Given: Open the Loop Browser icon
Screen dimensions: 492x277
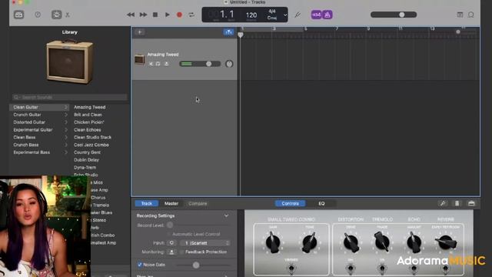Looking at the screenshot, I should 471,15.
